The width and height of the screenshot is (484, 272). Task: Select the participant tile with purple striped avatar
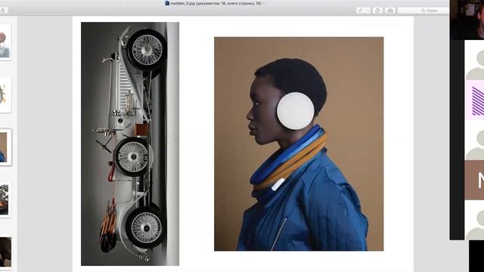tap(474, 100)
